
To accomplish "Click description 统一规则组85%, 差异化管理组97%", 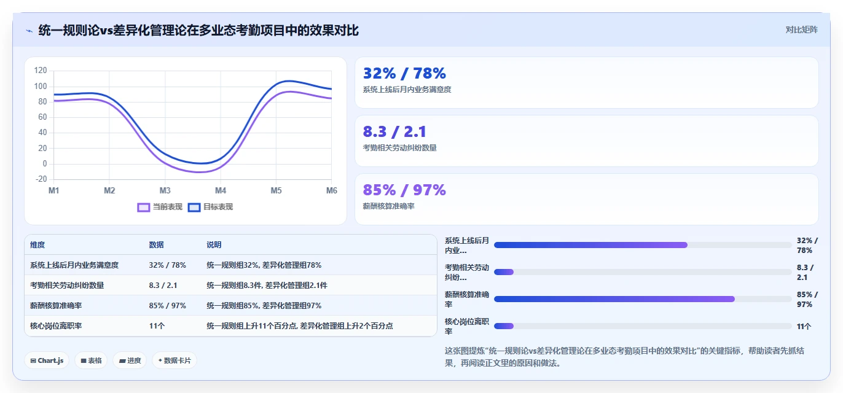I will 264,306.
